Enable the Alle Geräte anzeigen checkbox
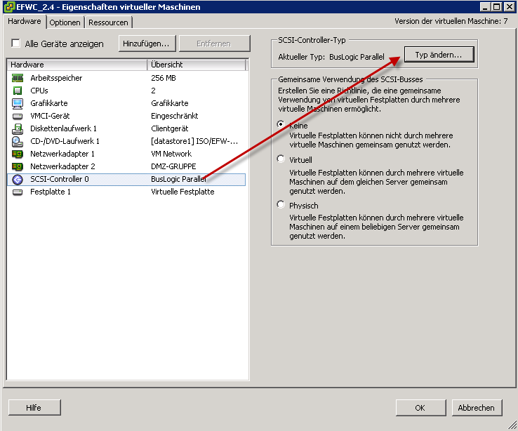 point(15,44)
